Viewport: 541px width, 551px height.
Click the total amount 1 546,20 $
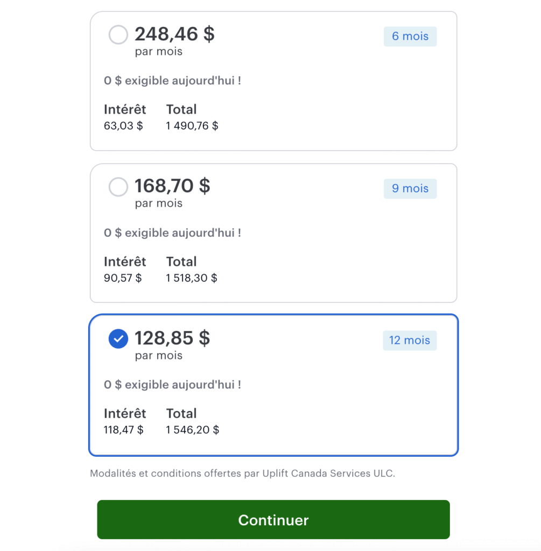click(x=193, y=430)
